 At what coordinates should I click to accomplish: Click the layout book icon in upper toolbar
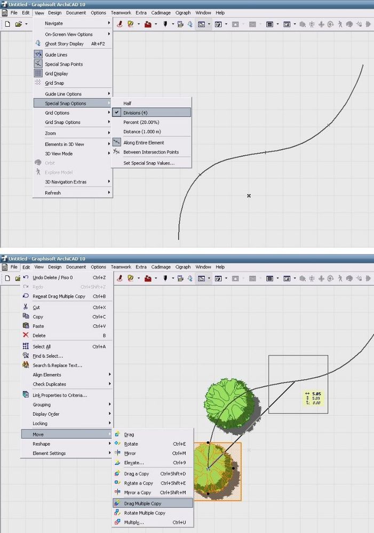click(287, 24)
